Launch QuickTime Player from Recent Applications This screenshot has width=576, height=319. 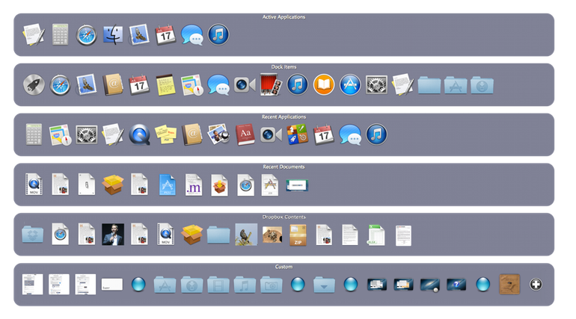click(x=138, y=134)
